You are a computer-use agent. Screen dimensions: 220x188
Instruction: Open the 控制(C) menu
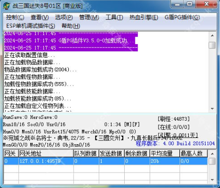(x=15, y=17)
